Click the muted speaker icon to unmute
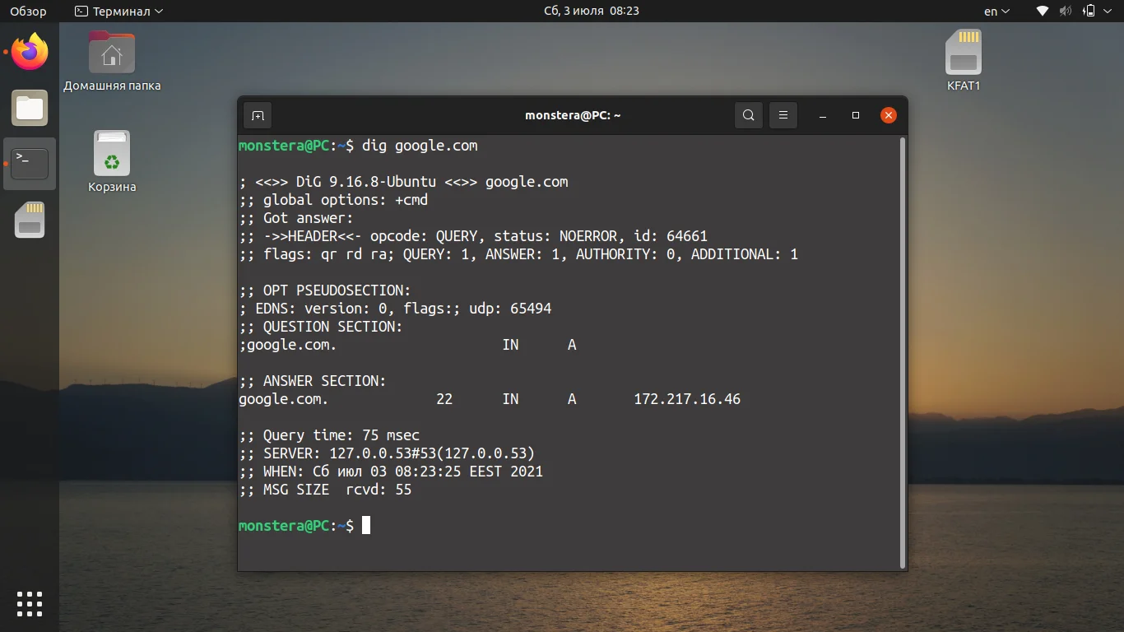 (1066, 11)
